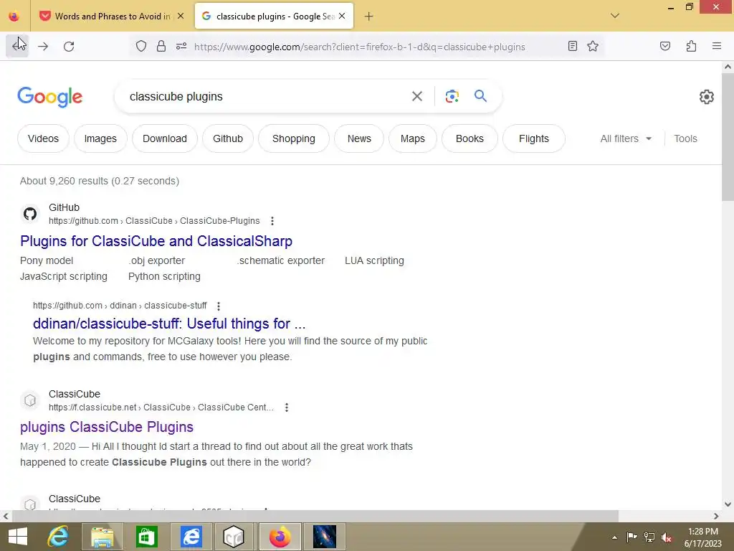The image size is (734, 551).
Task: Switch to Maps results
Action: 412,138
